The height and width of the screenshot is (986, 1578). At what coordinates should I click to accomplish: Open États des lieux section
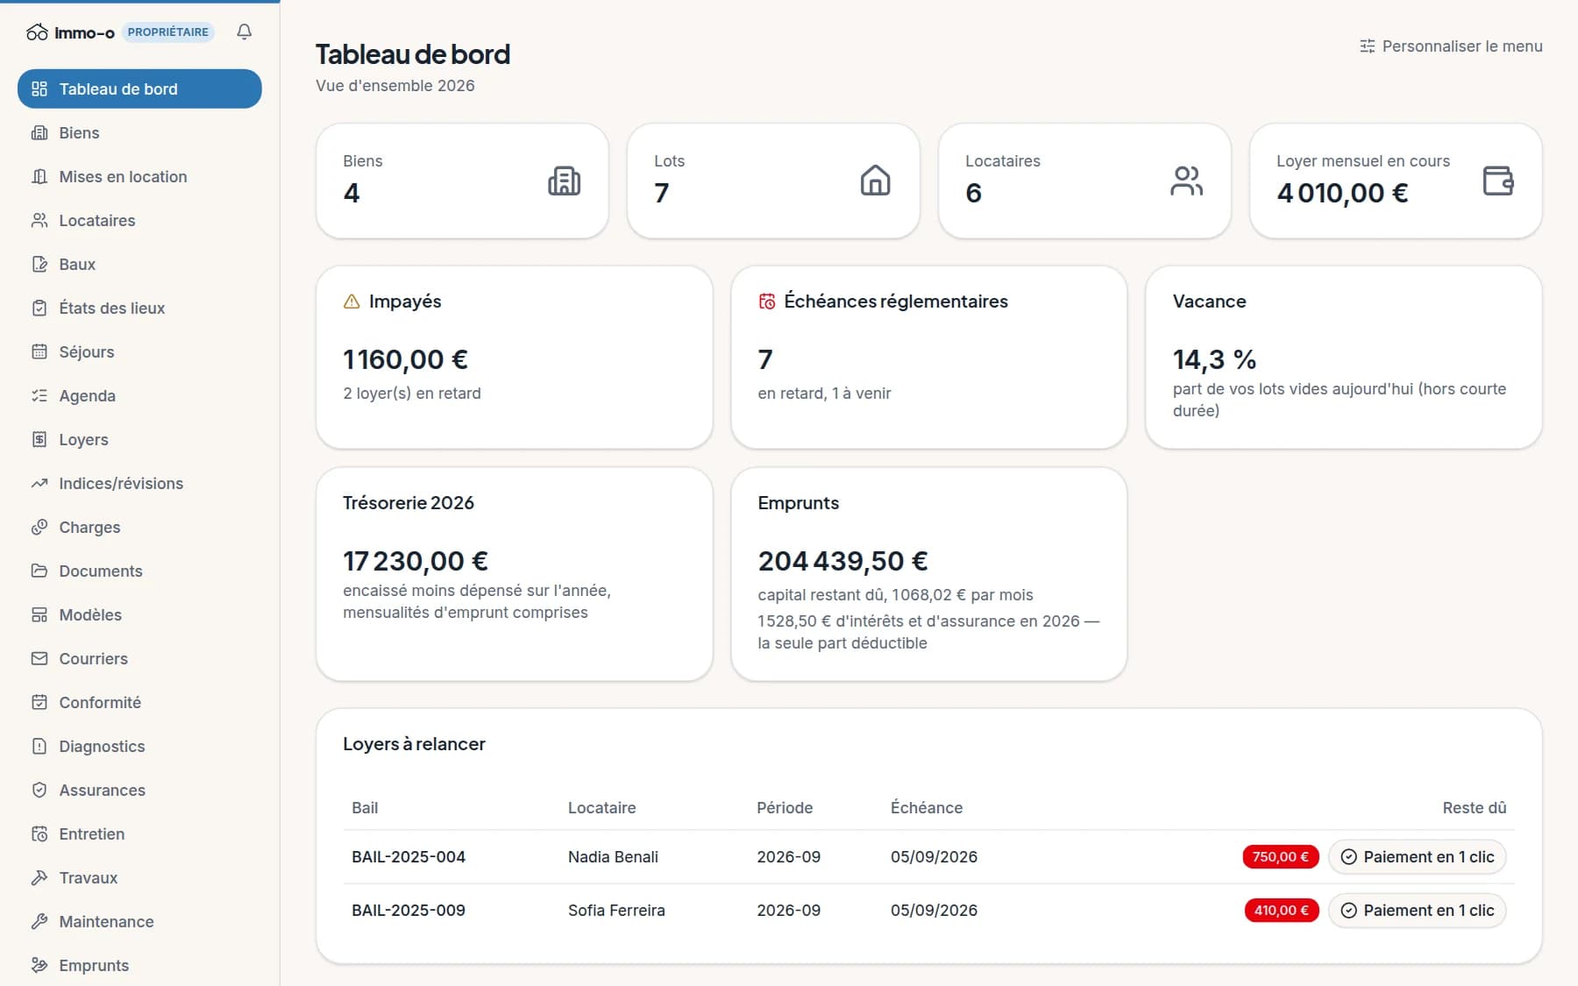139,309
